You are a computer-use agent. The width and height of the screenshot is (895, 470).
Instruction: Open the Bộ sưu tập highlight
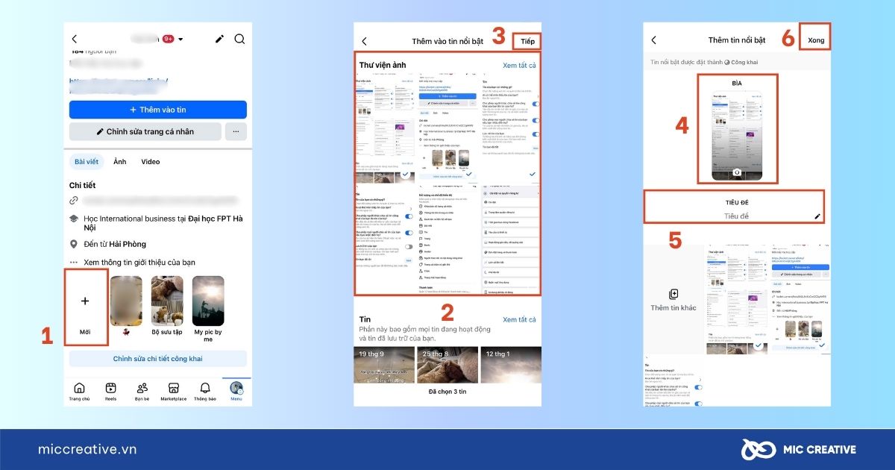(167, 301)
